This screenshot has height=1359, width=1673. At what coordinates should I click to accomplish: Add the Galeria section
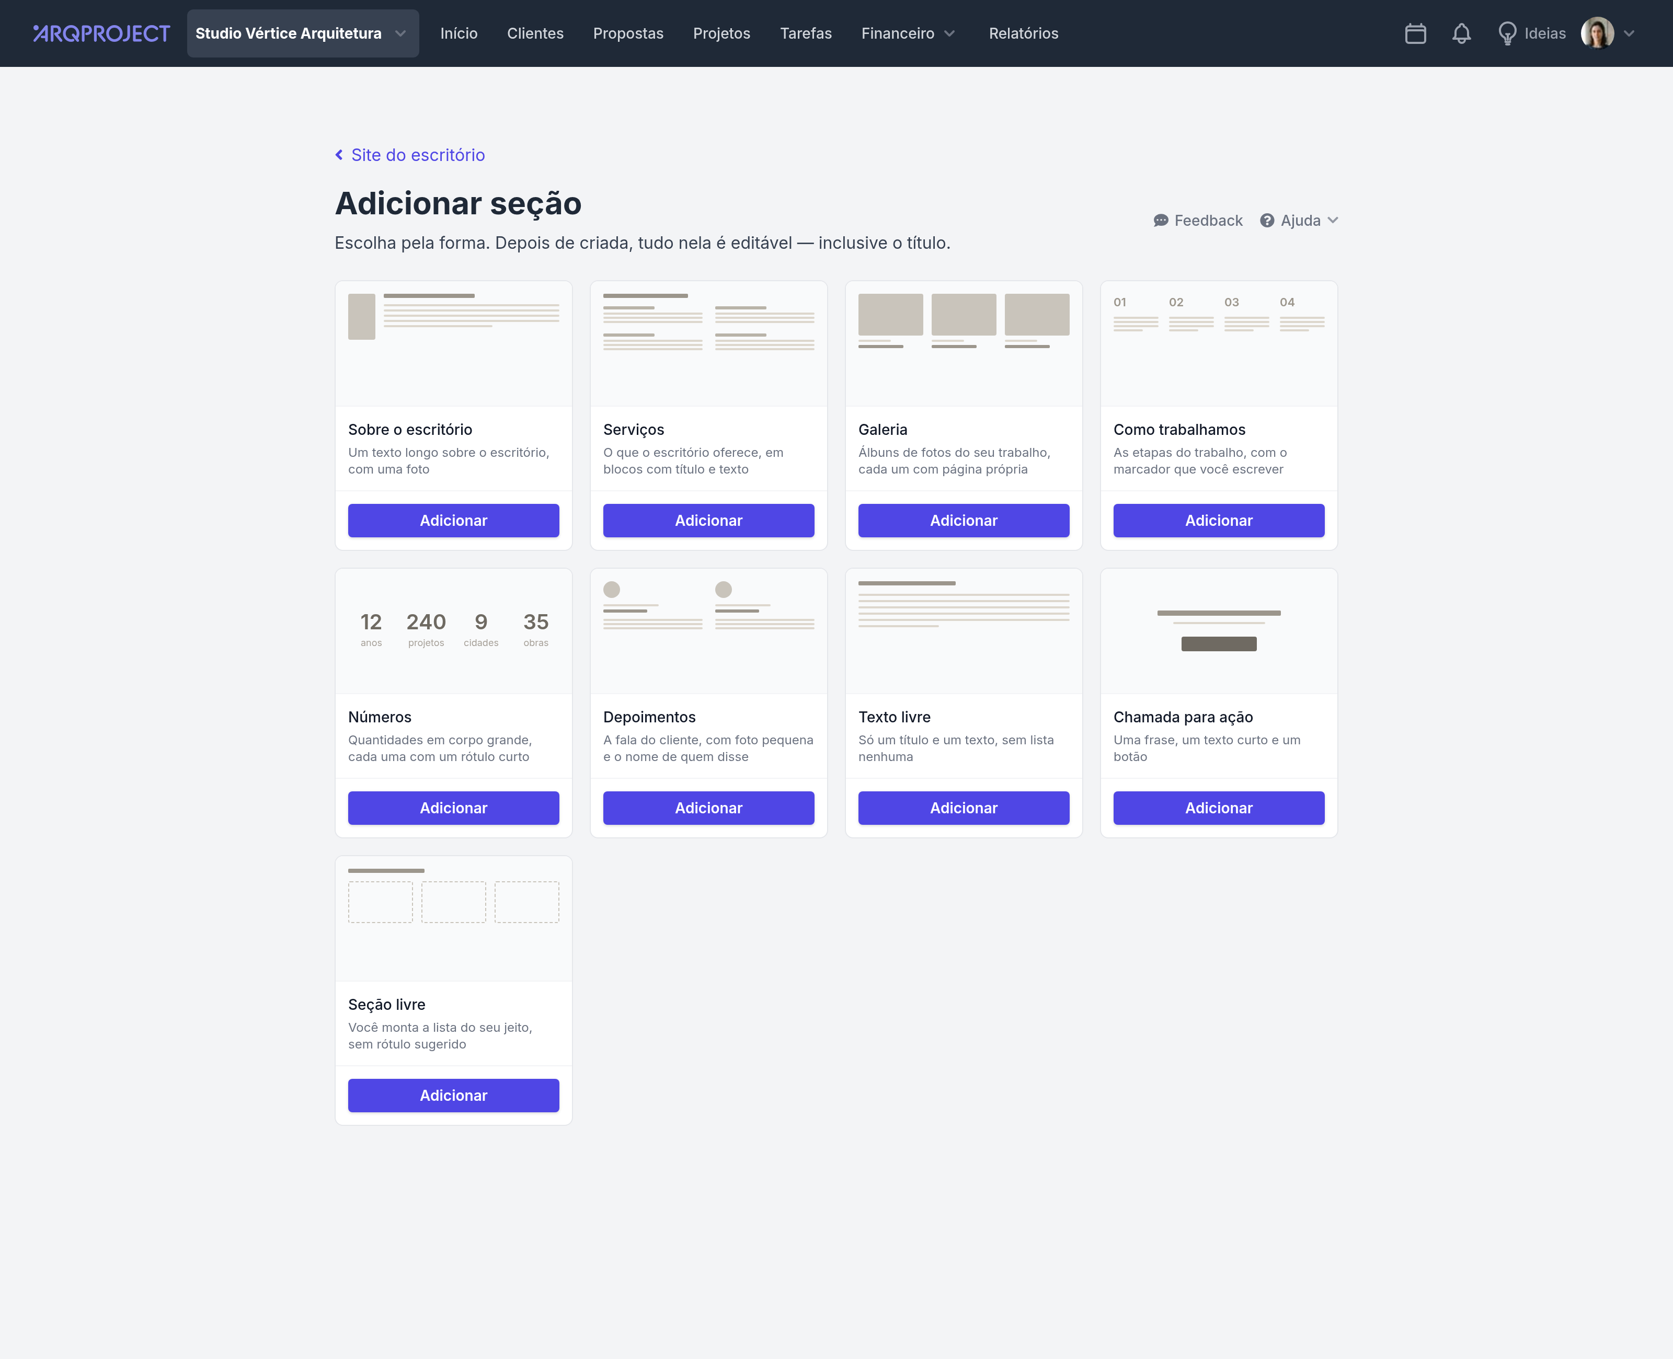(965, 521)
